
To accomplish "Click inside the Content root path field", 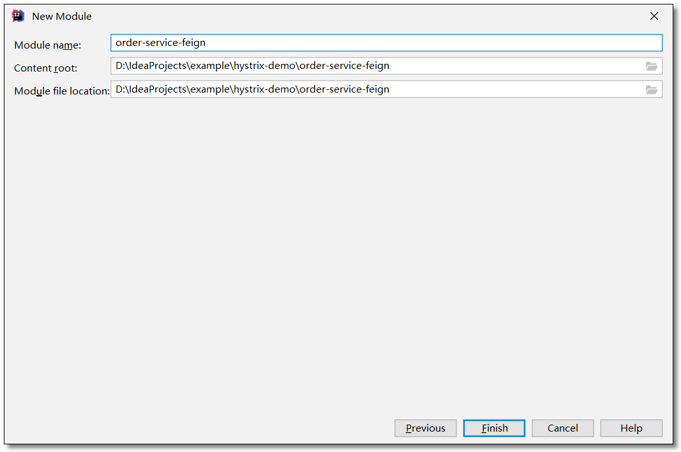I will (x=378, y=66).
